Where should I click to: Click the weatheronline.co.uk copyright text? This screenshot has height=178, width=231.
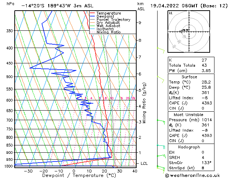192,175
